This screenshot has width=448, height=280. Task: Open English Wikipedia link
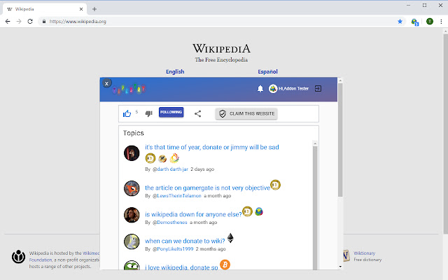point(175,71)
